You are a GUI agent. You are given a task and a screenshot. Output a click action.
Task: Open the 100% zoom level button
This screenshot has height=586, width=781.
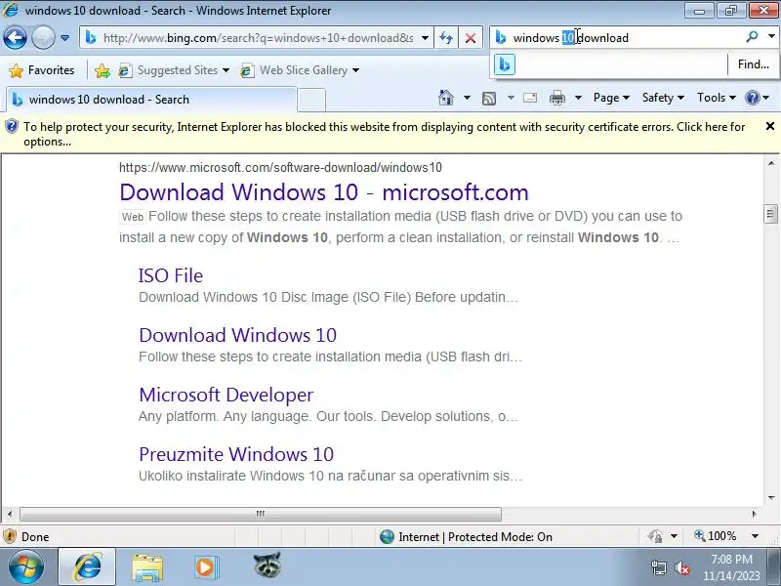pyautogui.click(x=716, y=536)
